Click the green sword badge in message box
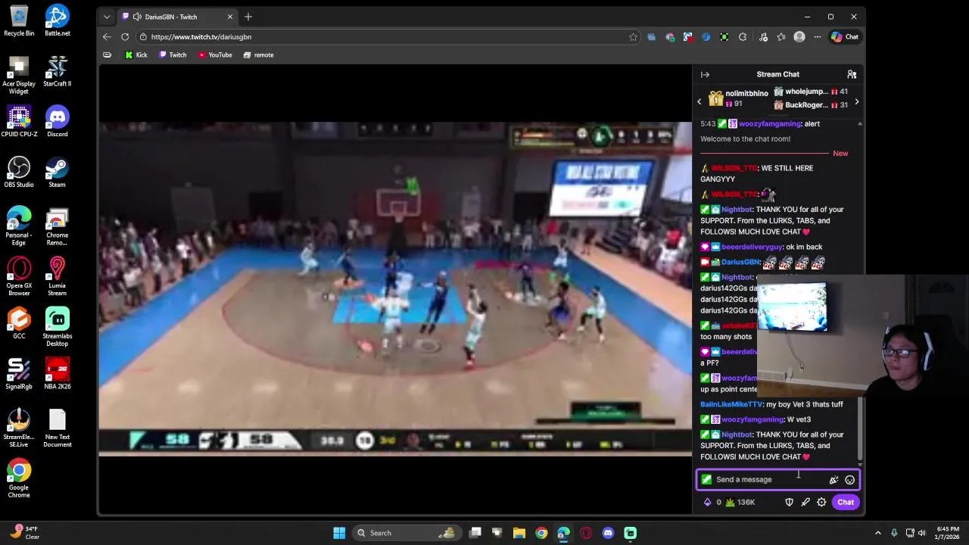Screen dimensions: 969x545 (706, 479)
